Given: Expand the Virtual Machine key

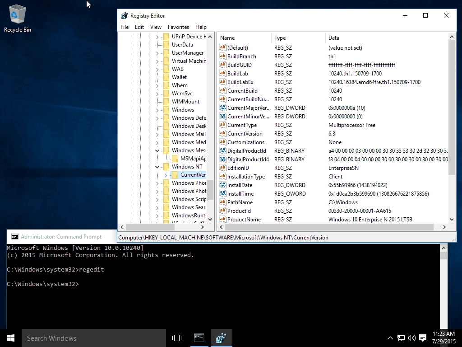Looking at the screenshot, I should pyautogui.click(x=157, y=61).
